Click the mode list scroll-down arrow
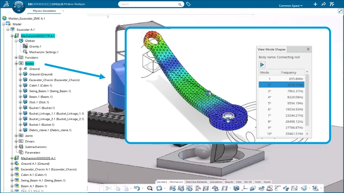Screen dimensions: 344x193 click(x=307, y=134)
